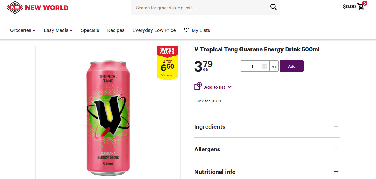Decrease quantity with the down stepper arrow

coord(264,67)
